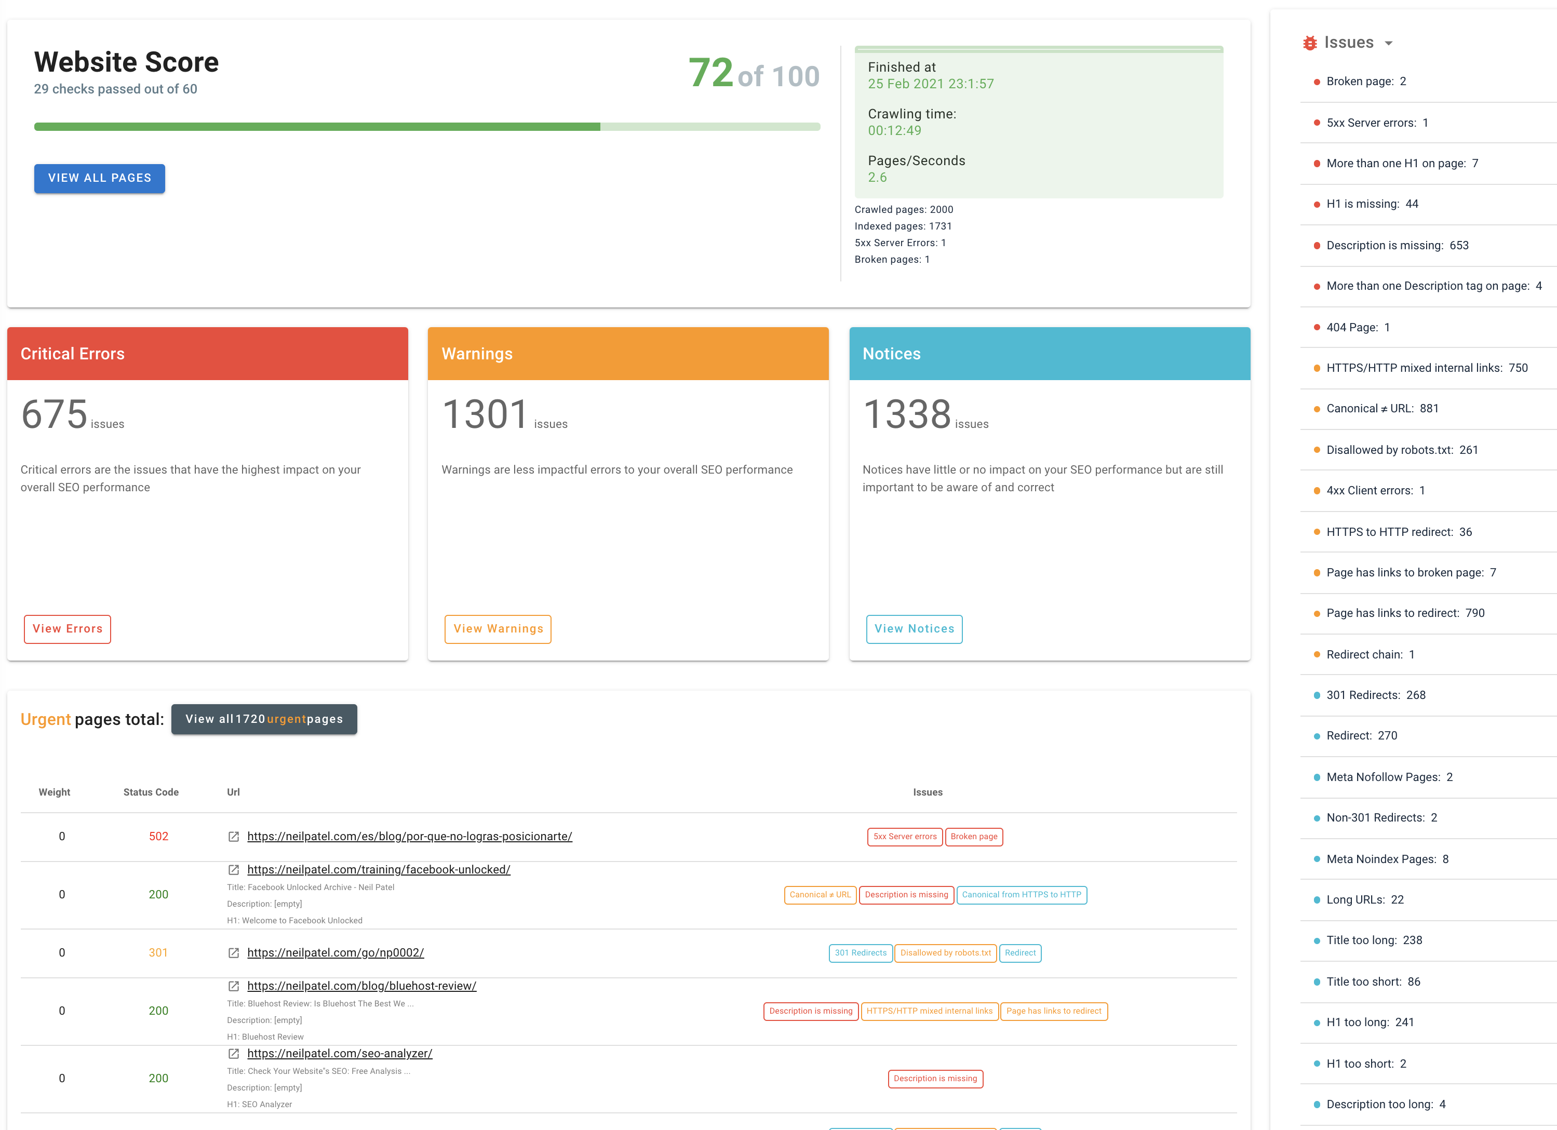
Task: Open external link icon for bluehost-review URL
Action: [x=233, y=986]
